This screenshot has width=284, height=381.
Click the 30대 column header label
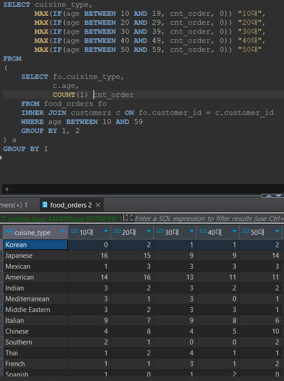172,233
